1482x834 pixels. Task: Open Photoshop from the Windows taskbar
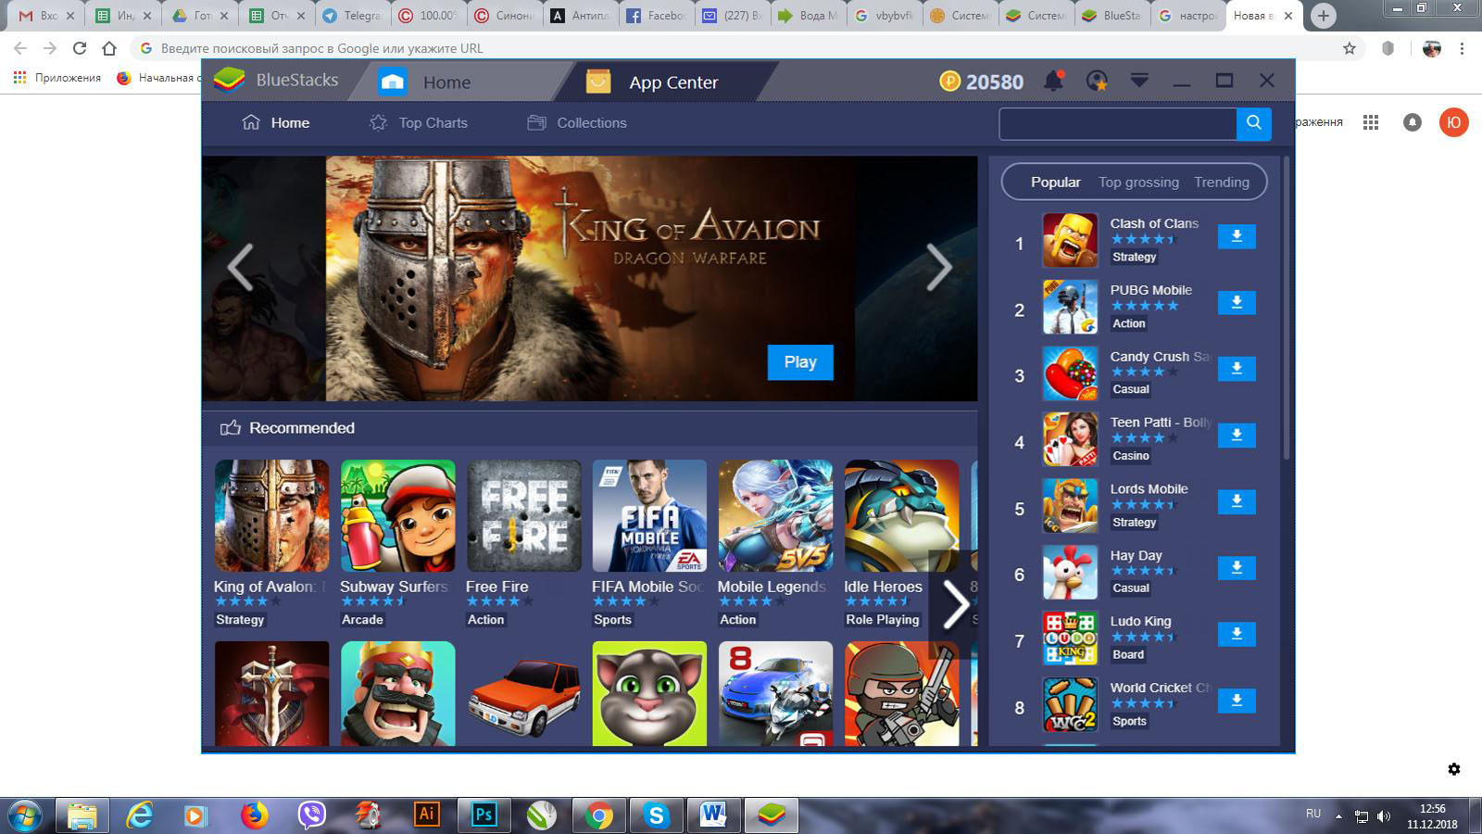pyautogui.click(x=484, y=815)
